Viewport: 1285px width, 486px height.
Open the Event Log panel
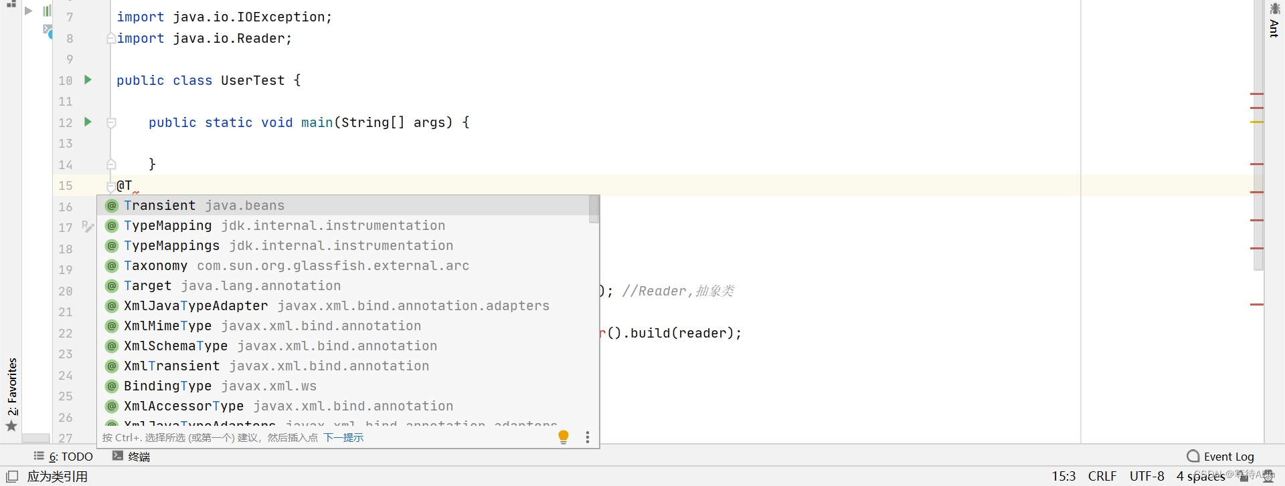[1220, 457]
